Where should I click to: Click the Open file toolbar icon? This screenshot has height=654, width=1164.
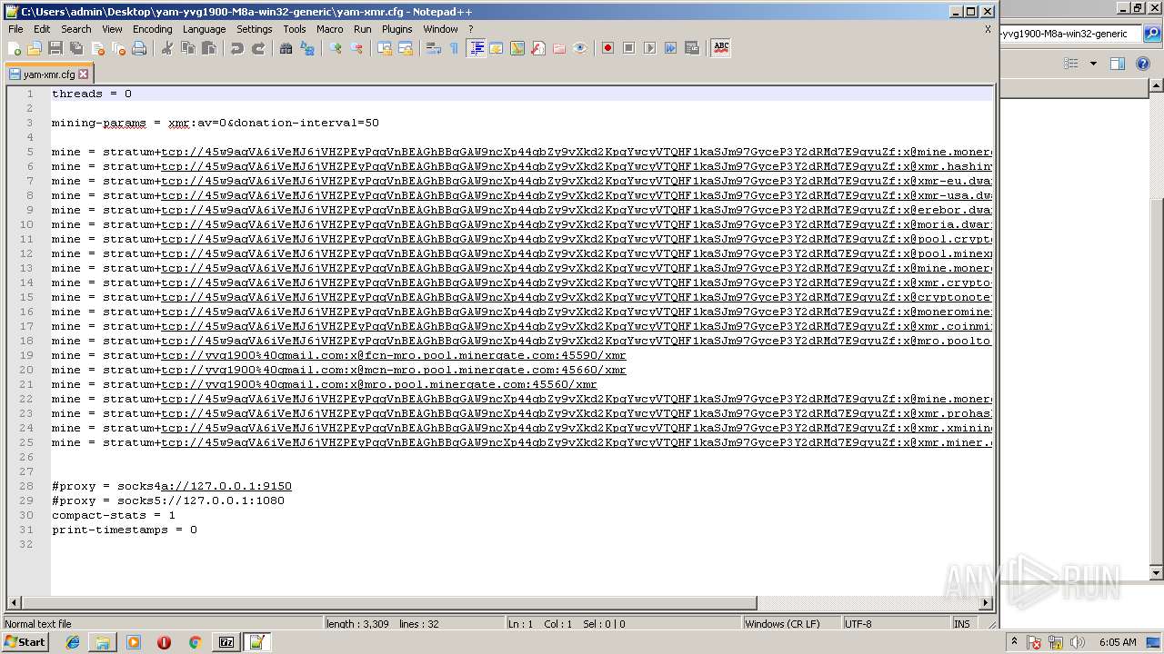[35, 48]
